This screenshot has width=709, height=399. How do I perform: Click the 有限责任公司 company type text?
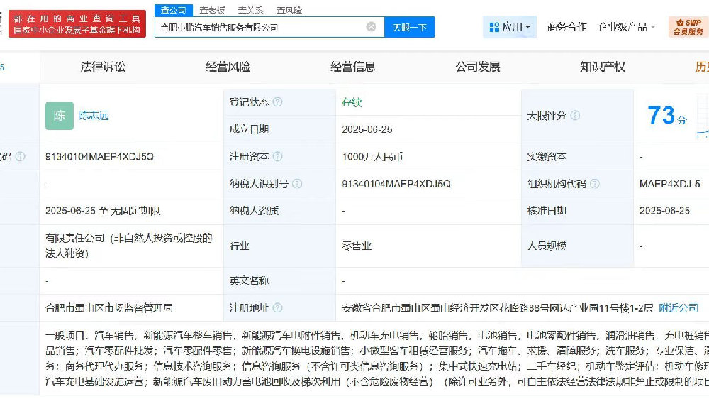coord(129,246)
